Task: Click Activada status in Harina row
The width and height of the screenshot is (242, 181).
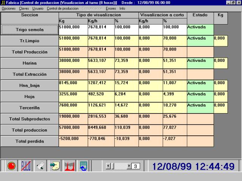Action: click(200, 63)
